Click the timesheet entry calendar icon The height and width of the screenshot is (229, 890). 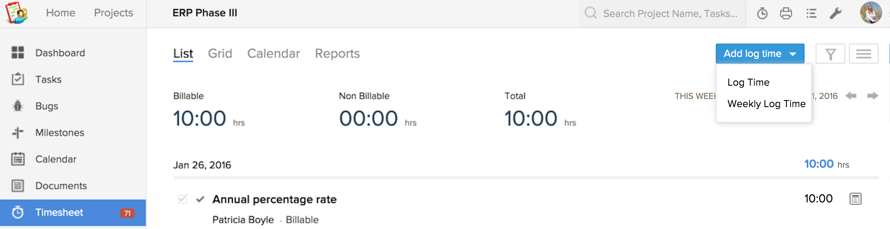(x=855, y=199)
